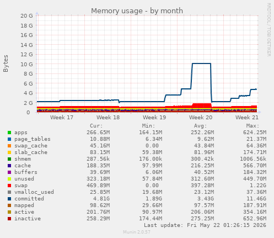Click the active legend swatch
This screenshot has width=274, height=238.
point(9,212)
